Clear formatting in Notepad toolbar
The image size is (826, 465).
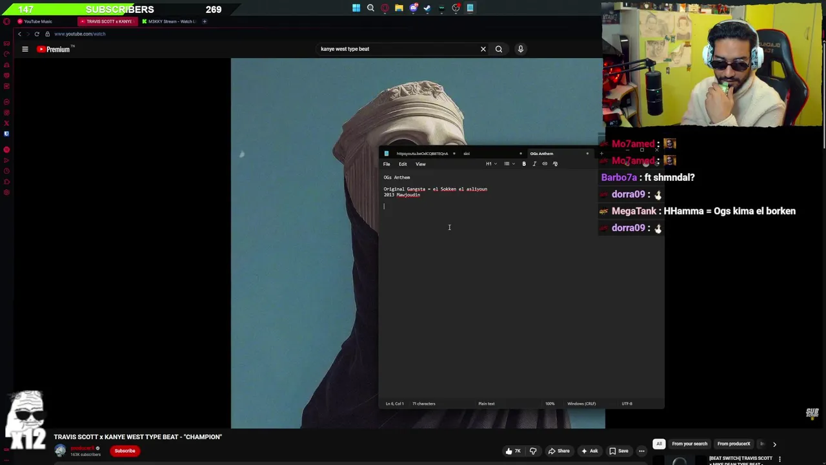pyautogui.click(x=555, y=164)
